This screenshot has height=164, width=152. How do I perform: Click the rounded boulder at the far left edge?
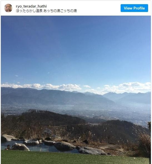[7, 138]
